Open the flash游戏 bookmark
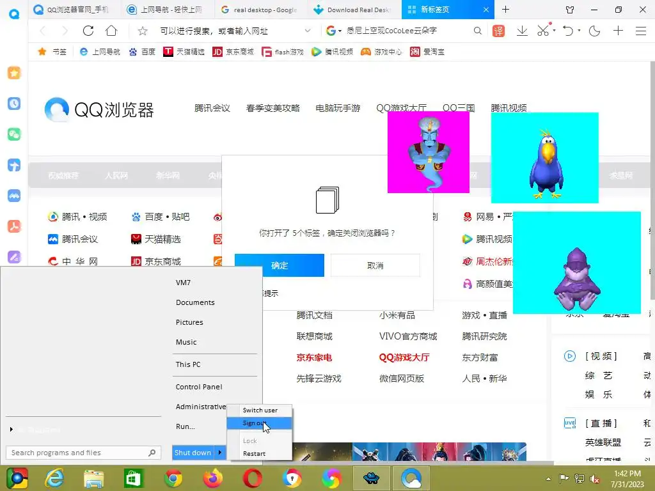This screenshot has width=655, height=491. point(283,52)
